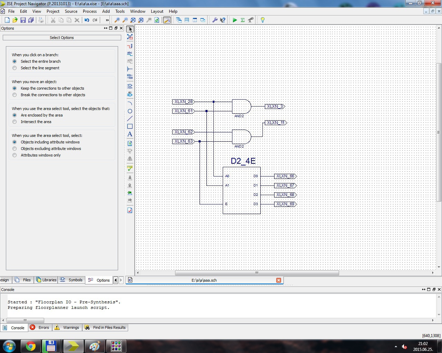Click the Undo arrow icon
The height and width of the screenshot is (353, 442).
point(87,20)
